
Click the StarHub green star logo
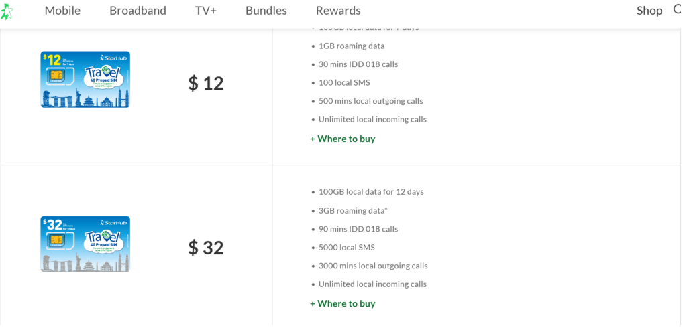[6, 11]
